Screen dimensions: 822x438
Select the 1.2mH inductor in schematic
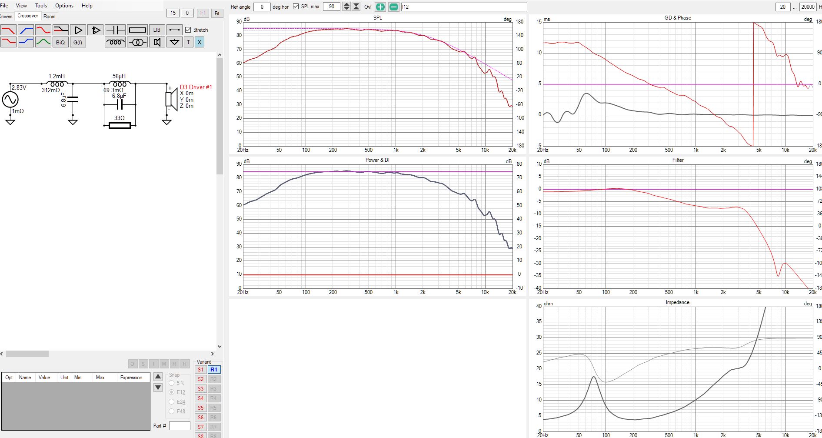click(57, 84)
